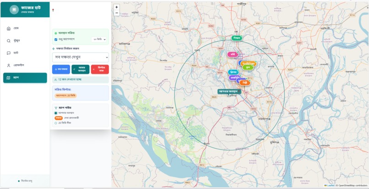Open খুঁজুন search page
The image size is (369, 189).
tap(25, 41)
